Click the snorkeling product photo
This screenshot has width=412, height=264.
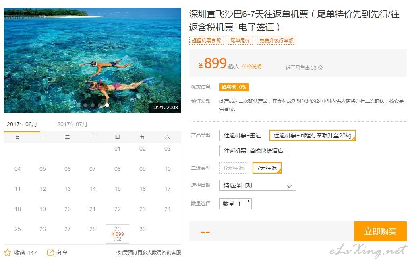pos(93,60)
